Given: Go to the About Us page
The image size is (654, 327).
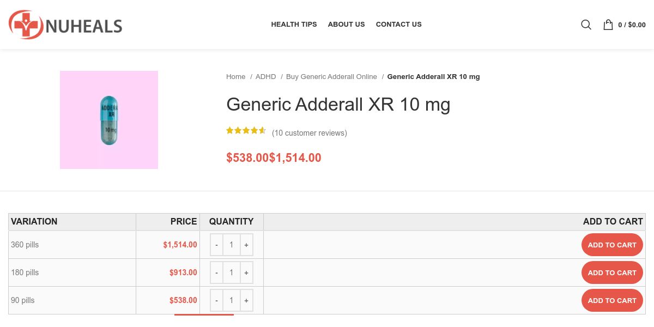Looking at the screenshot, I should pos(346,25).
